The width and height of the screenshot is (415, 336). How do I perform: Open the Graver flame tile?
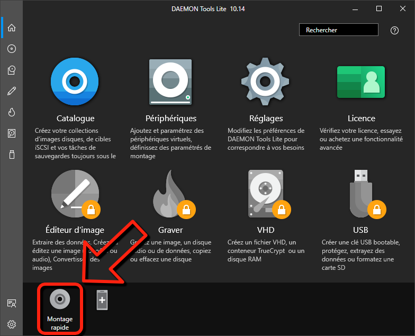click(170, 194)
